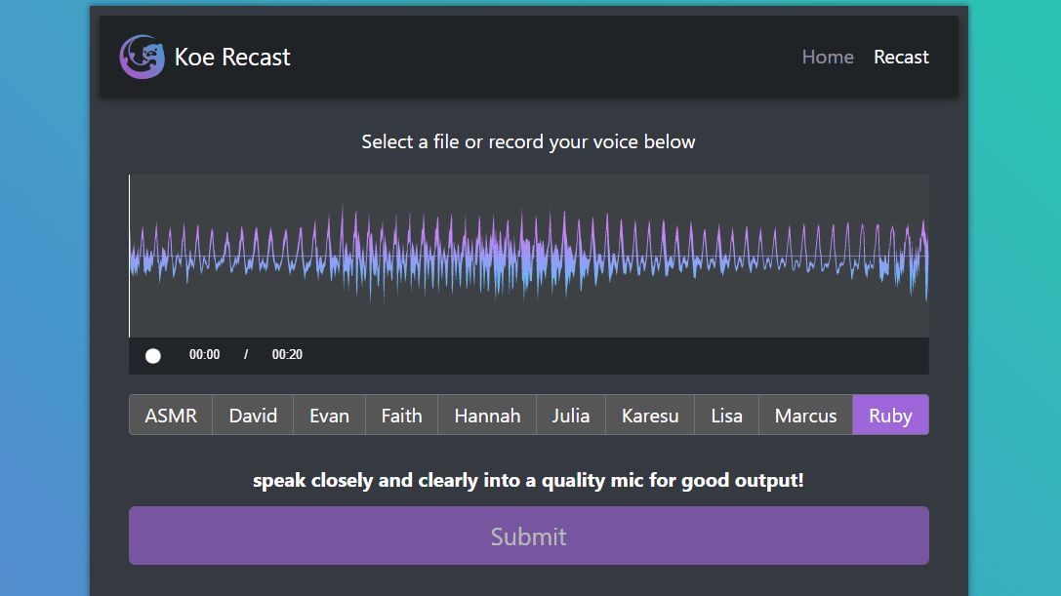Select the Marcus voice option
Viewport: 1061px width, 596px height.
click(x=805, y=415)
